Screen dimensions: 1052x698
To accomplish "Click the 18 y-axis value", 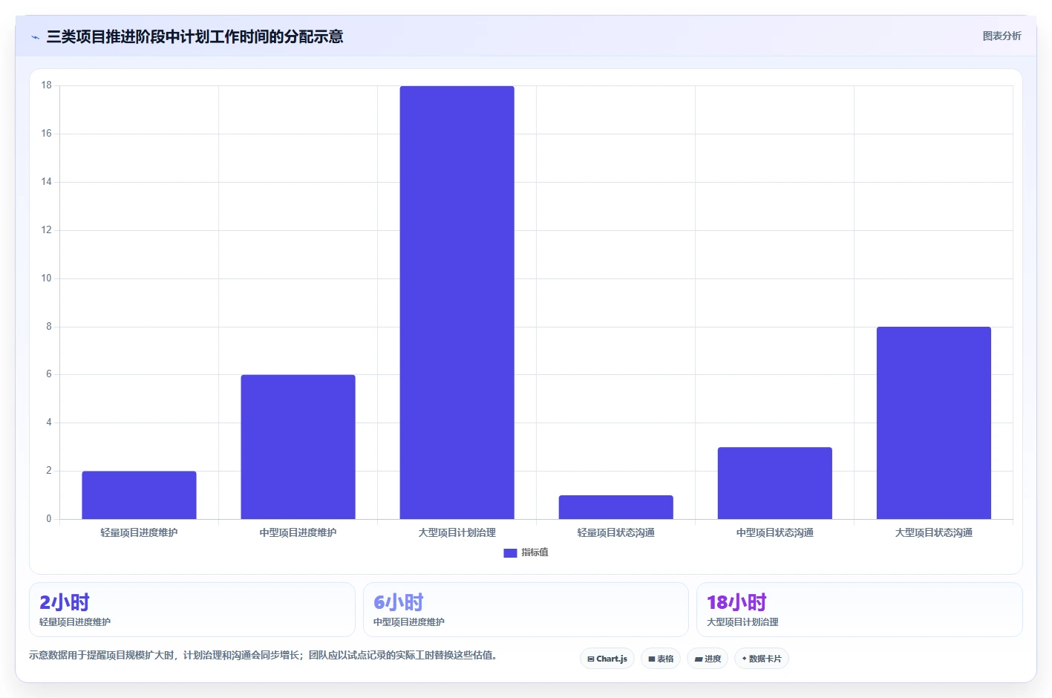I will coord(46,85).
